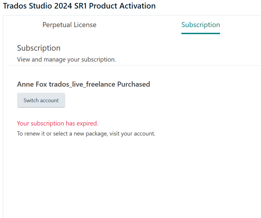The height and width of the screenshot is (218, 261).
Task: Return to the Perpetual License tab
Action: click(69, 25)
